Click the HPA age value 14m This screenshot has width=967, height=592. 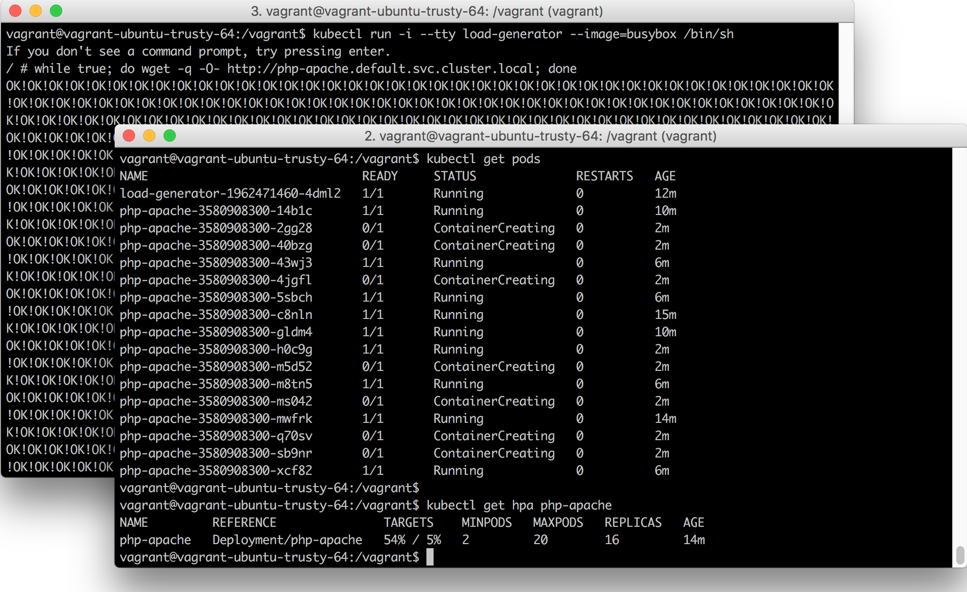(694, 540)
